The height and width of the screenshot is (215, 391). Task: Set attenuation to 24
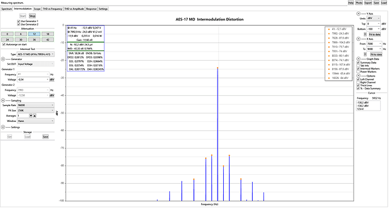7,40
